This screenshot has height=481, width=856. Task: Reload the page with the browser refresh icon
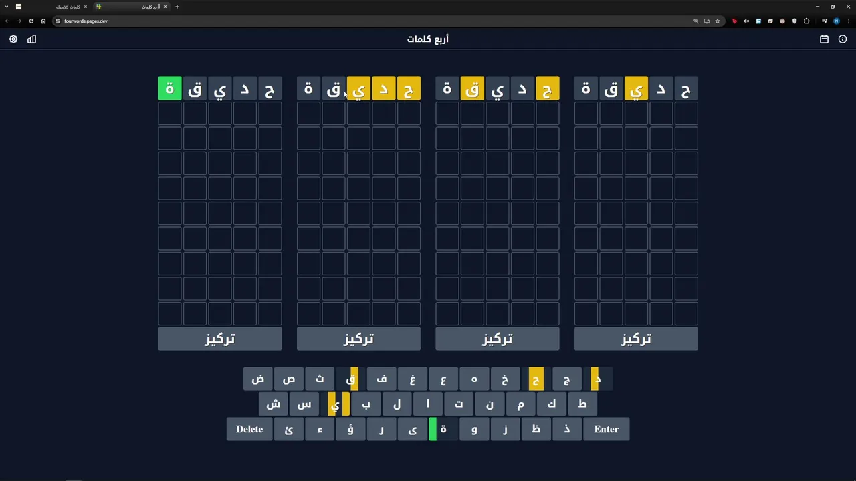pos(31,21)
